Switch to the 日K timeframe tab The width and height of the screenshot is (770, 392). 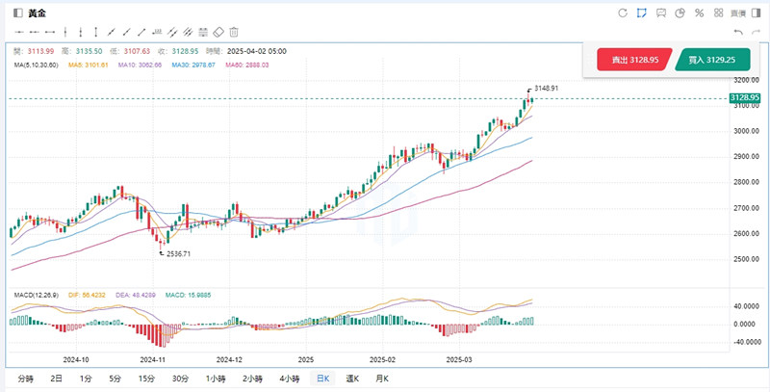(322, 379)
